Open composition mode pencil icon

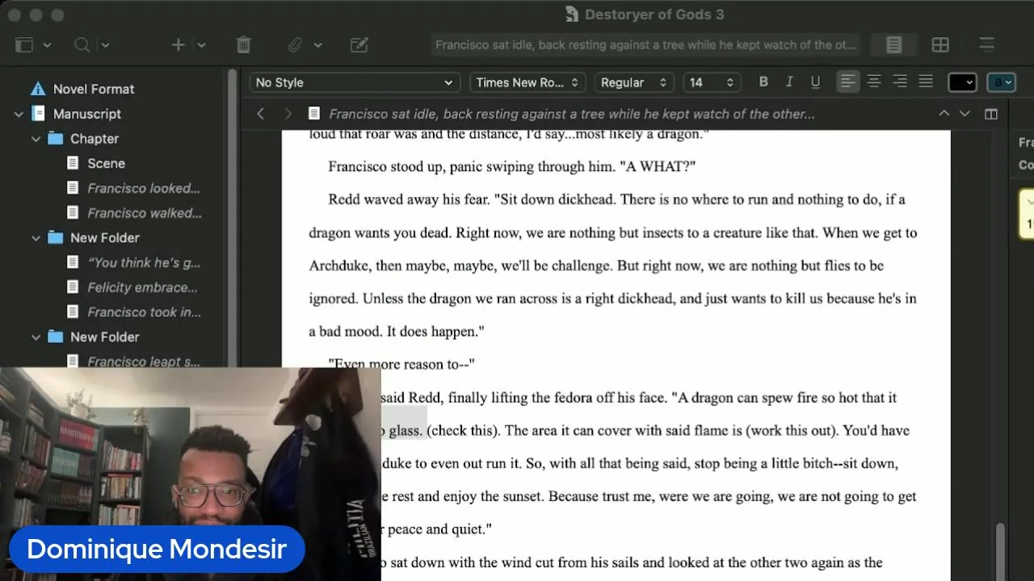tap(359, 45)
